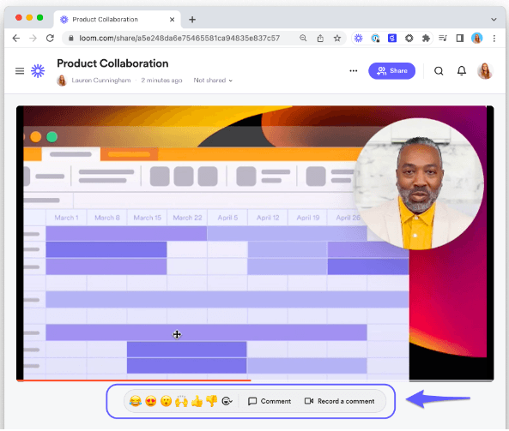The height and width of the screenshot is (431, 509).
Task: Click the Loom logo icon
Action: [x=38, y=71]
